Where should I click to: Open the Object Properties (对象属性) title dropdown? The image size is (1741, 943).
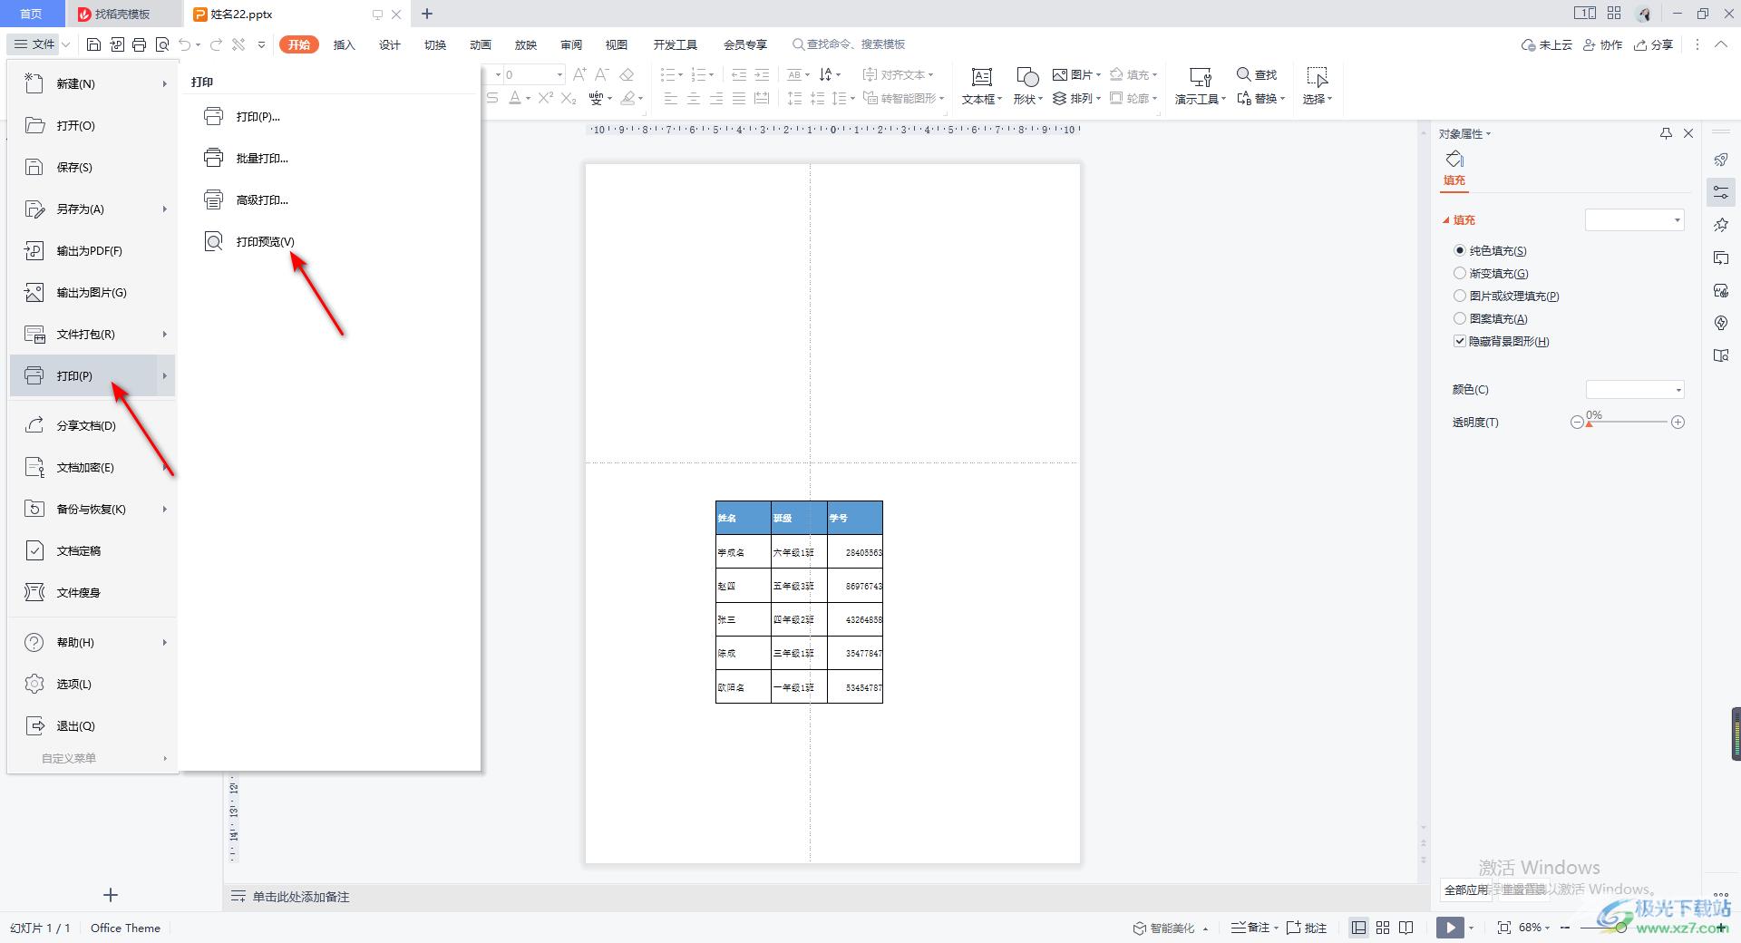pos(1464,134)
